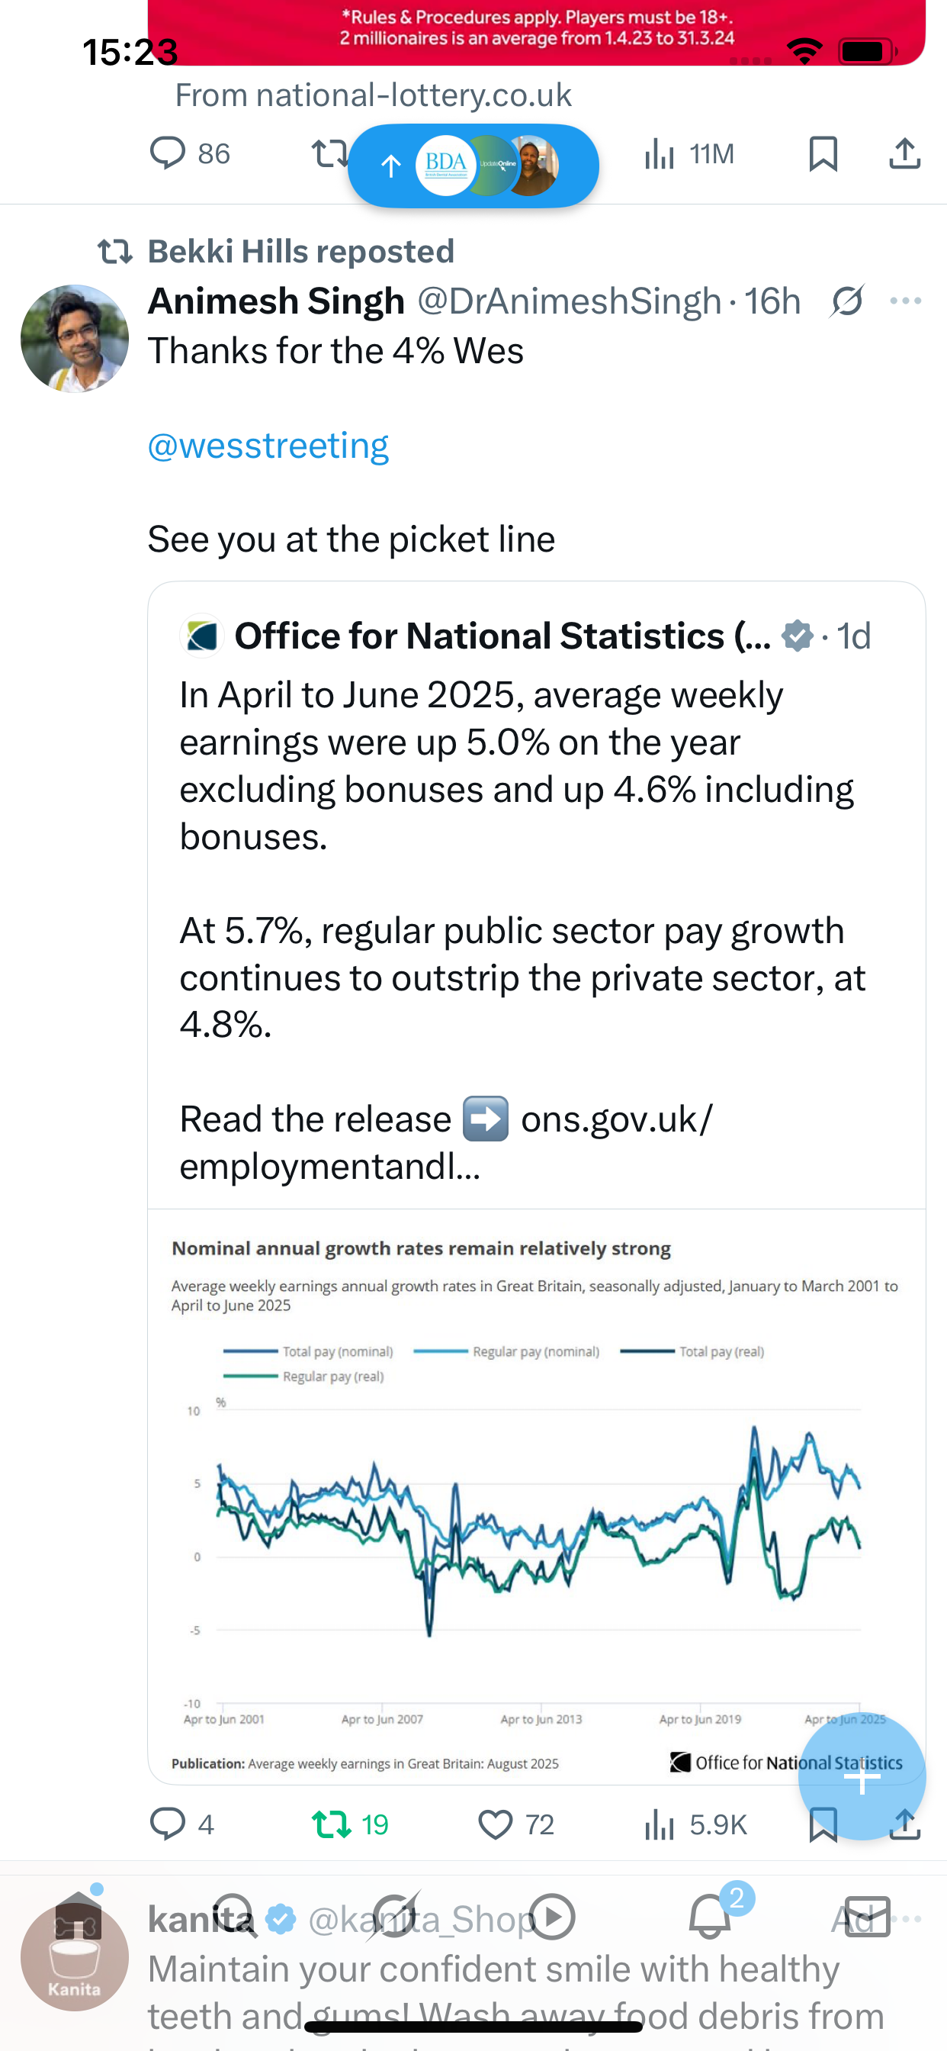
Task: Bookmark the national lottery ad post
Action: pos(822,153)
